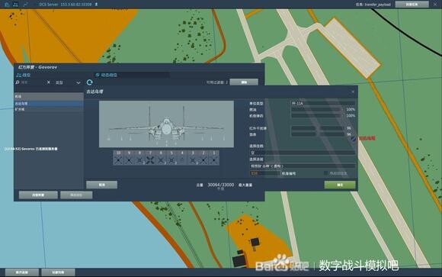Select the highlighted 古达乌塔 airfield row
The image size is (442, 277).
(x=49, y=104)
